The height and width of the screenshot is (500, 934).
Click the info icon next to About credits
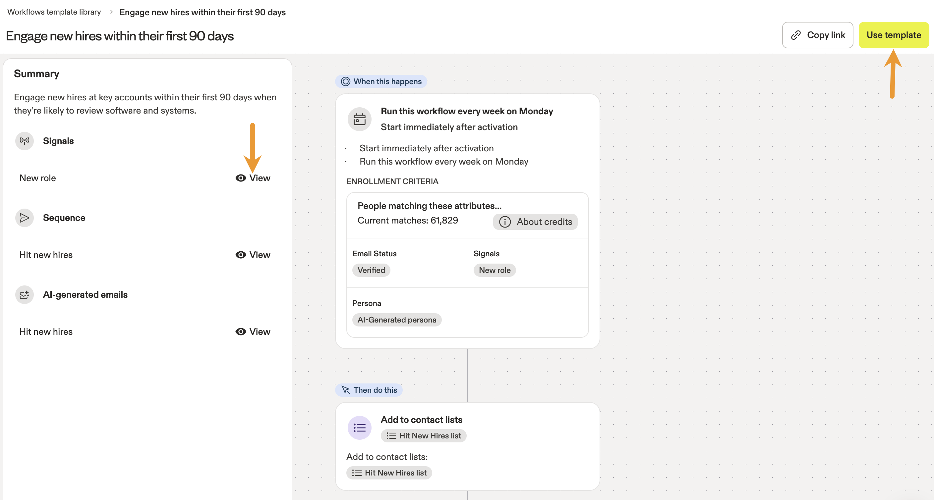pyautogui.click(x=505, y=222)
